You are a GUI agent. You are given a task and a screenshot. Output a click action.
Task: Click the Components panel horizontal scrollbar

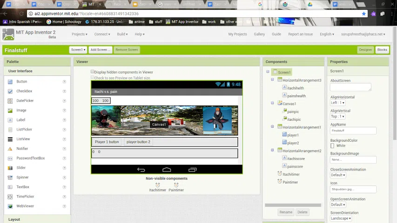point(293,205)
